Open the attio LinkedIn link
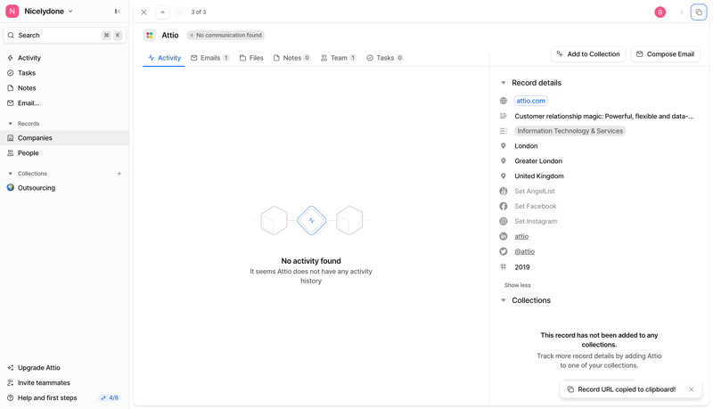Screen dimensions: 713x409 [x=521, y=236]
